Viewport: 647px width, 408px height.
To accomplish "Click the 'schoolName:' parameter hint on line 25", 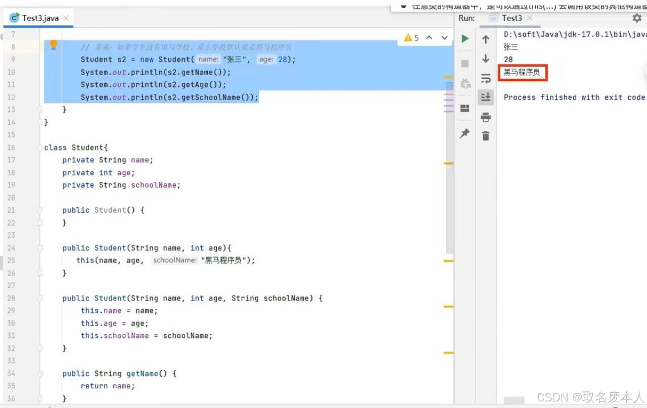I will [x=174, y=261].
